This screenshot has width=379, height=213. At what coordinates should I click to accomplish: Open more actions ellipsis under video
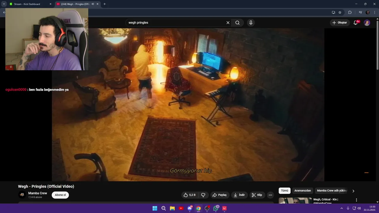pos(270,195)
